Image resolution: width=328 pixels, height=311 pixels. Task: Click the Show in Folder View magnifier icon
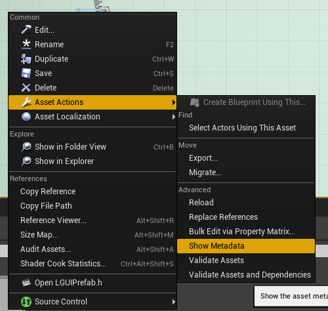tap(26, 147)
